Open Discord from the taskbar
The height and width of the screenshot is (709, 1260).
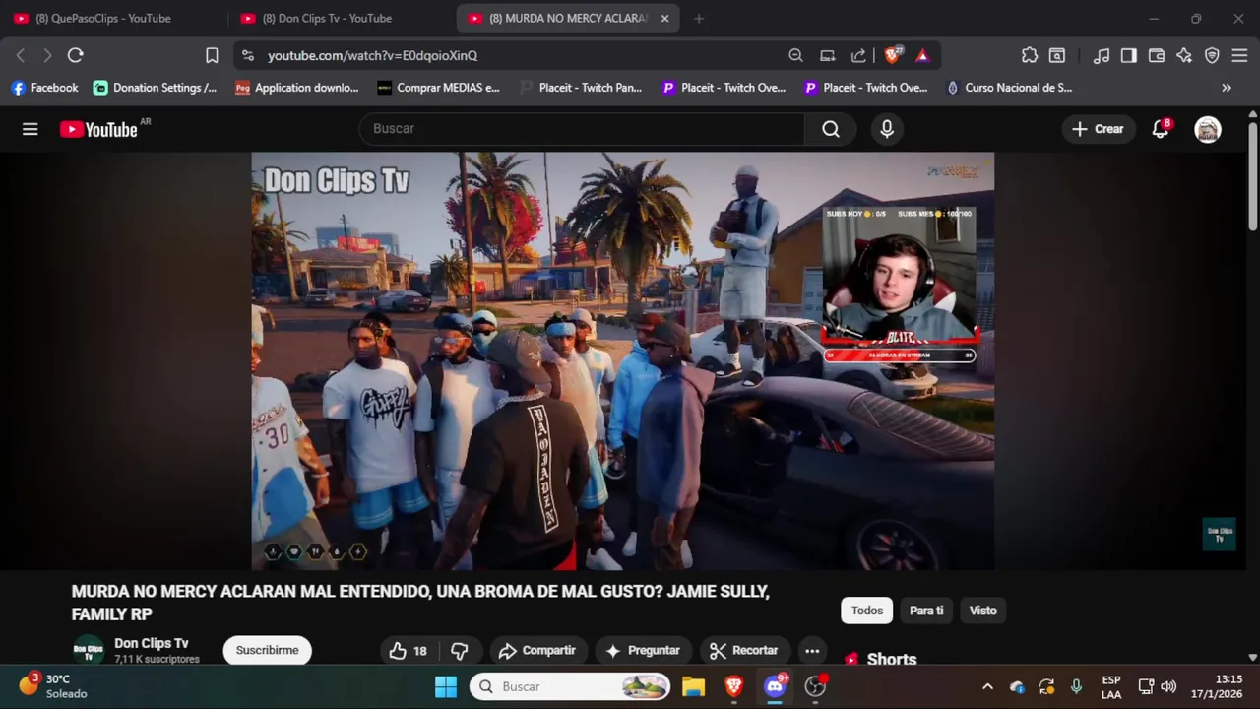click(x=775, y=686)
